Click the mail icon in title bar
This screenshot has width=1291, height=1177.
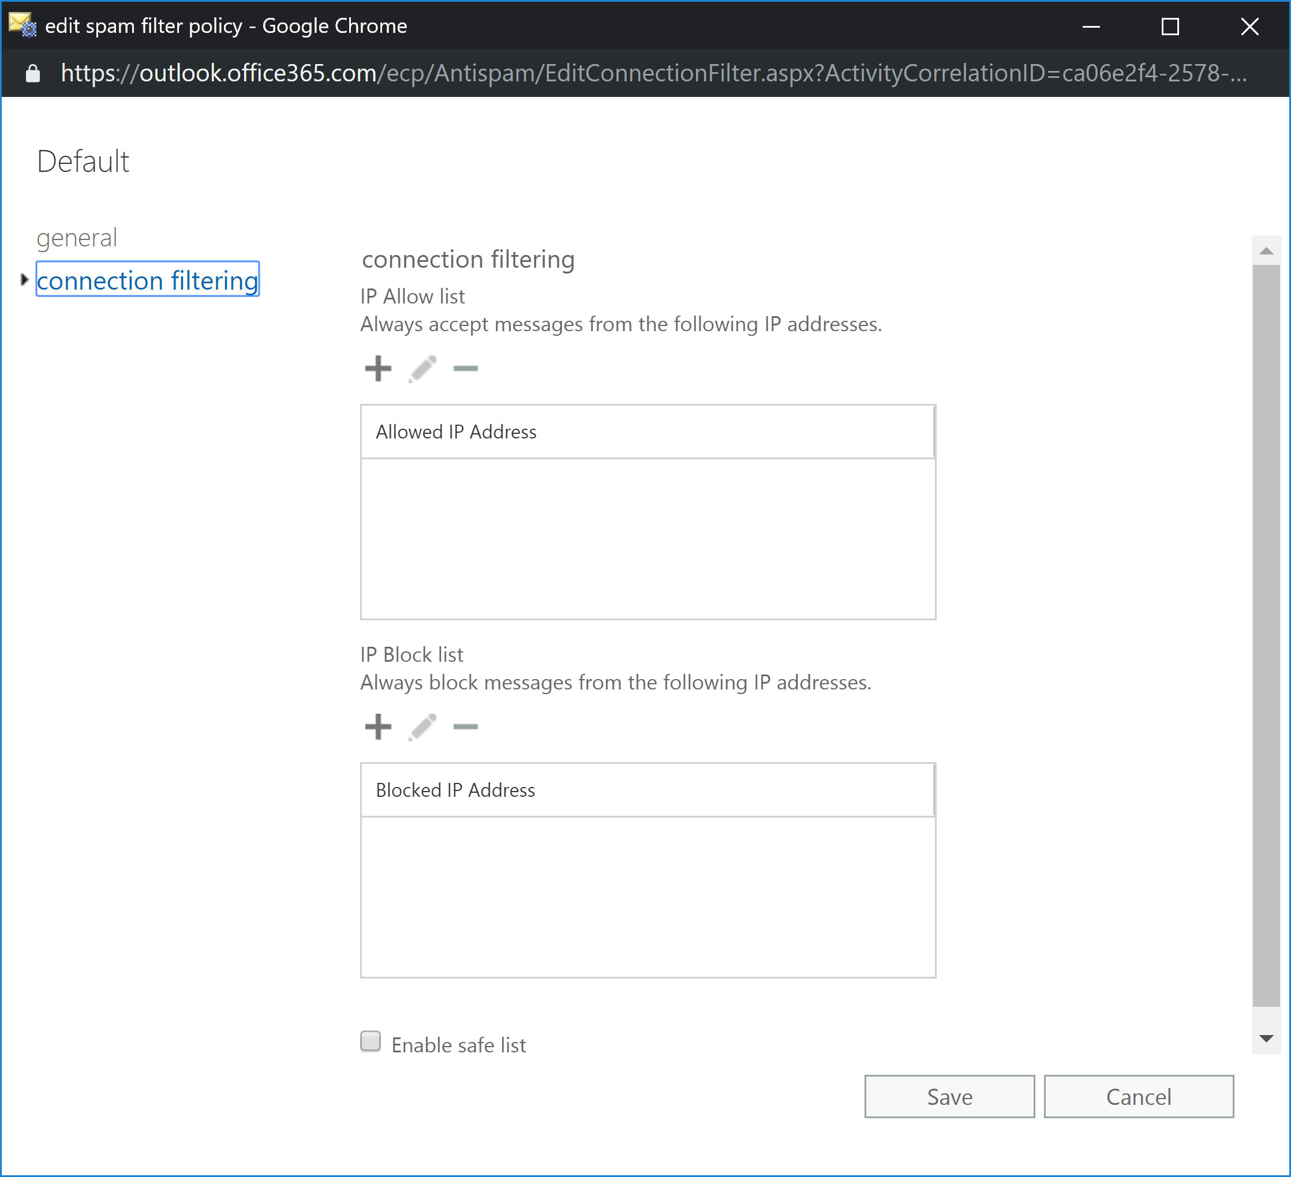click(23, 25)
